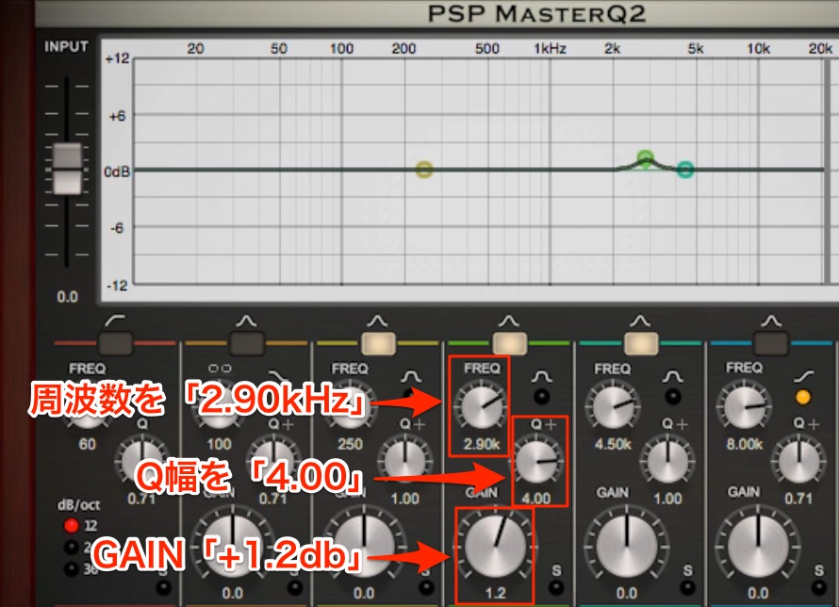This screenshot has width=839, height=607.
Task: Enable the orange 100 Hz band button
Action: 247,343
